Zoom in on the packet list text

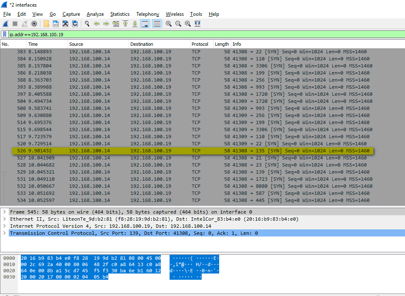[168, 24]
